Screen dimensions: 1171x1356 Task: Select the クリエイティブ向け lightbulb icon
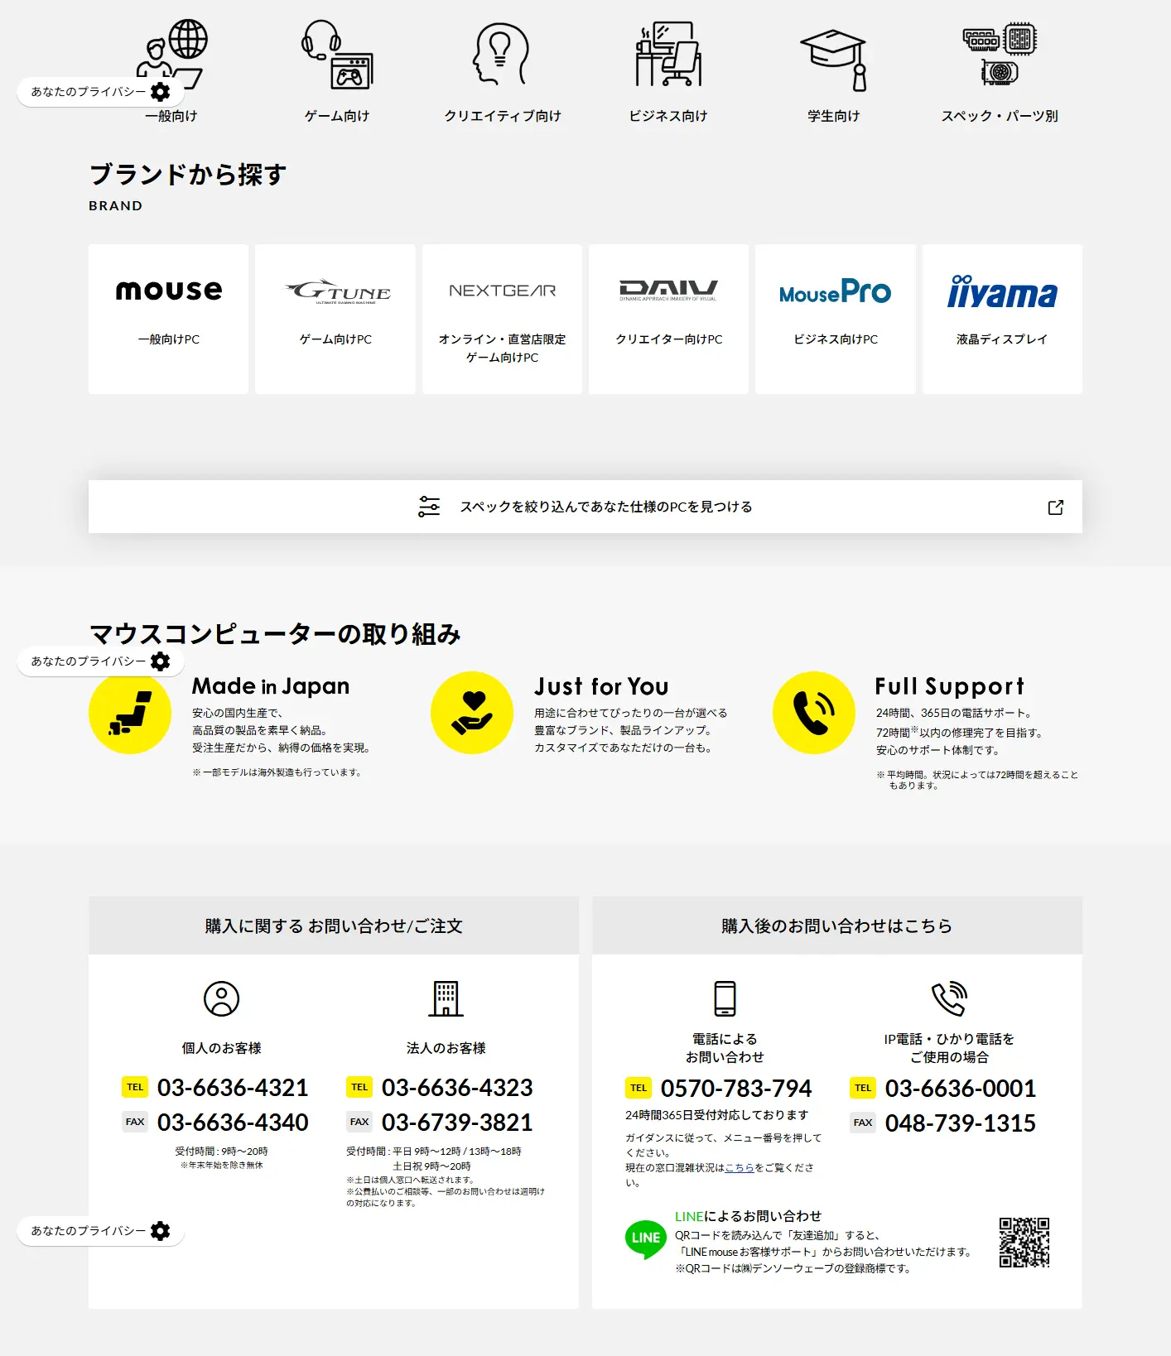click(x=501, y=54)
